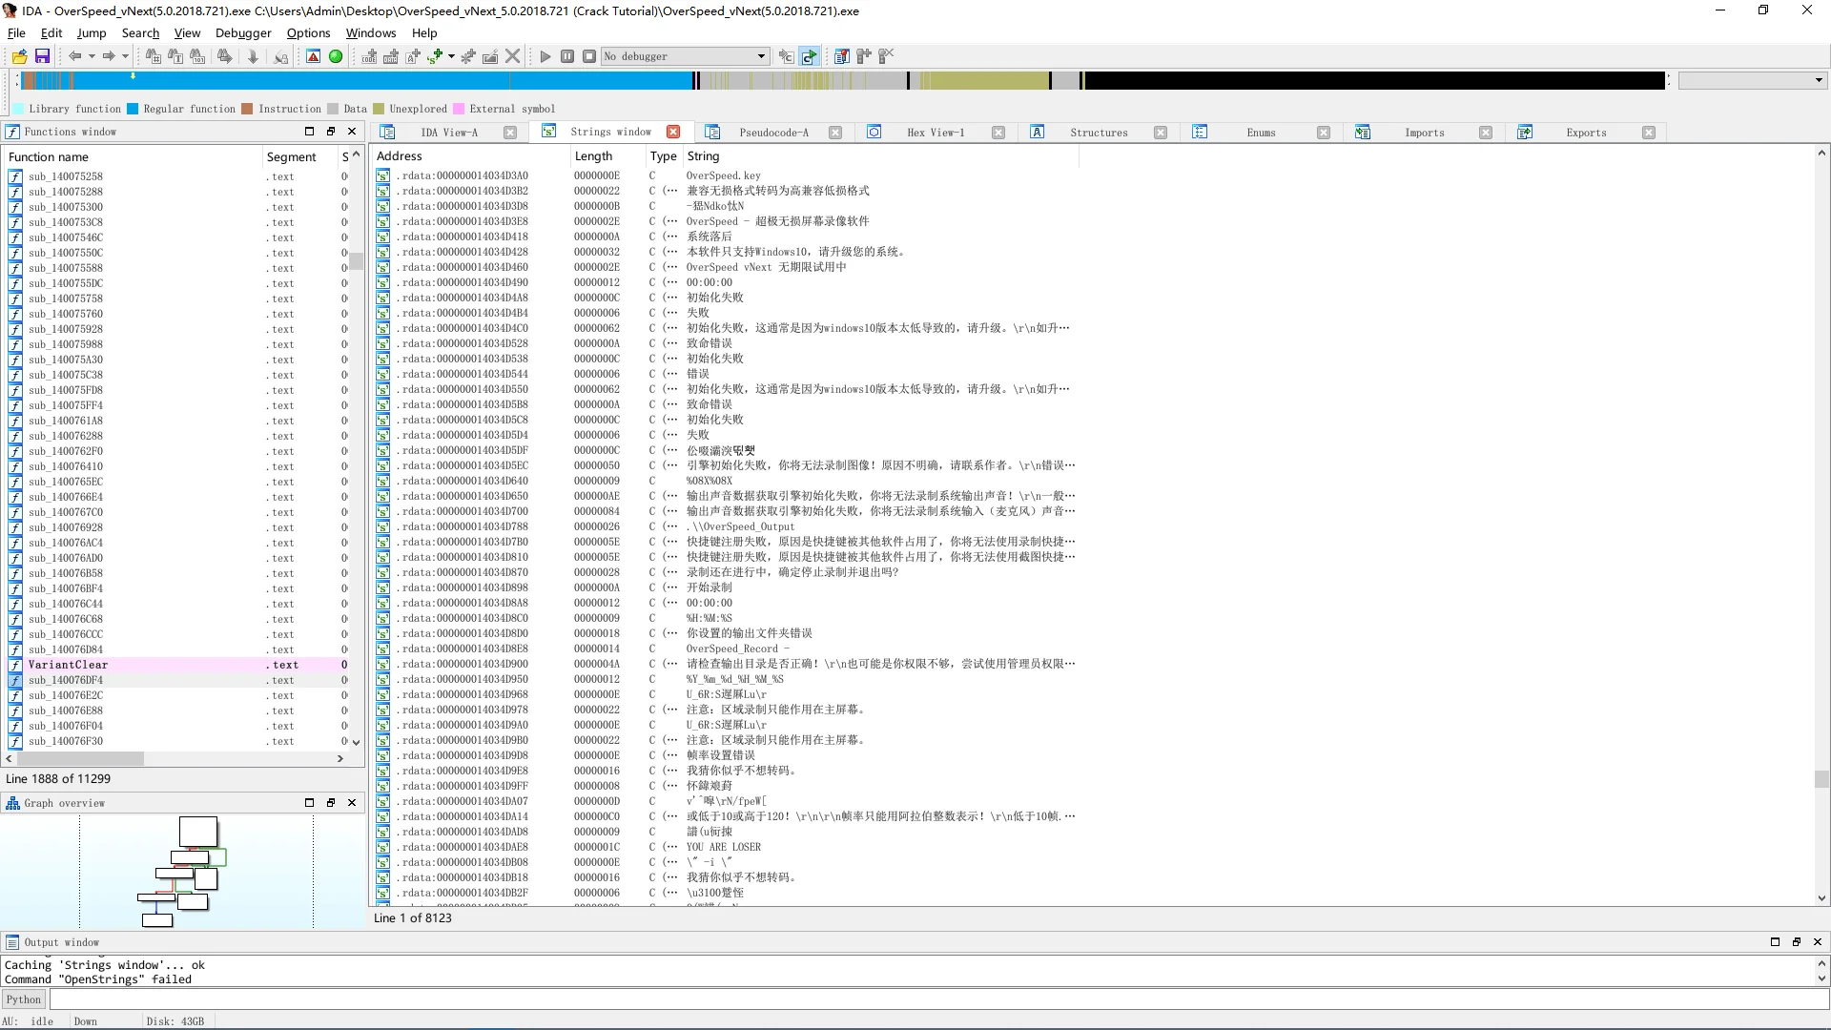Maximize the Output window panel
The width and height of the screenshot is (1831, 1030).
tap(1775, 942)
